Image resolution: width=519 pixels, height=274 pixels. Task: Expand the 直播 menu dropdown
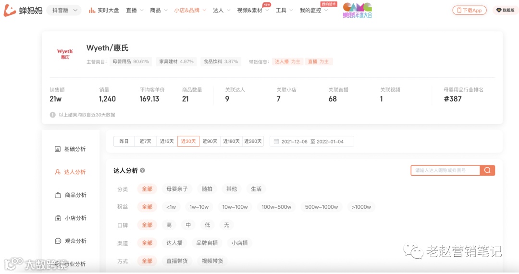click(135, 10)
